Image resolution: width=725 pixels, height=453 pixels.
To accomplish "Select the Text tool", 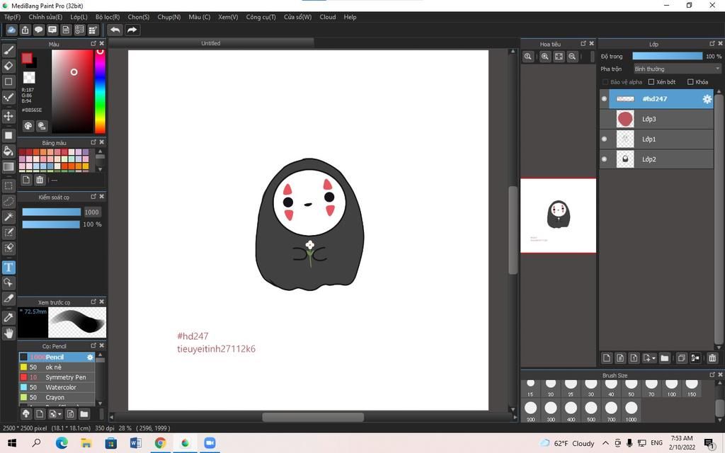I will [8, 267].
